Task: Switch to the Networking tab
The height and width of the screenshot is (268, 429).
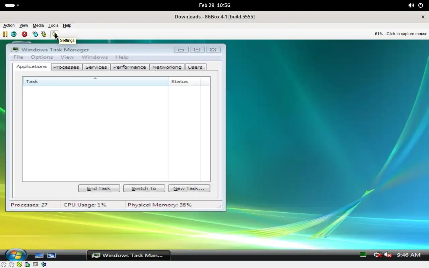Action: (x=167, y=67)
